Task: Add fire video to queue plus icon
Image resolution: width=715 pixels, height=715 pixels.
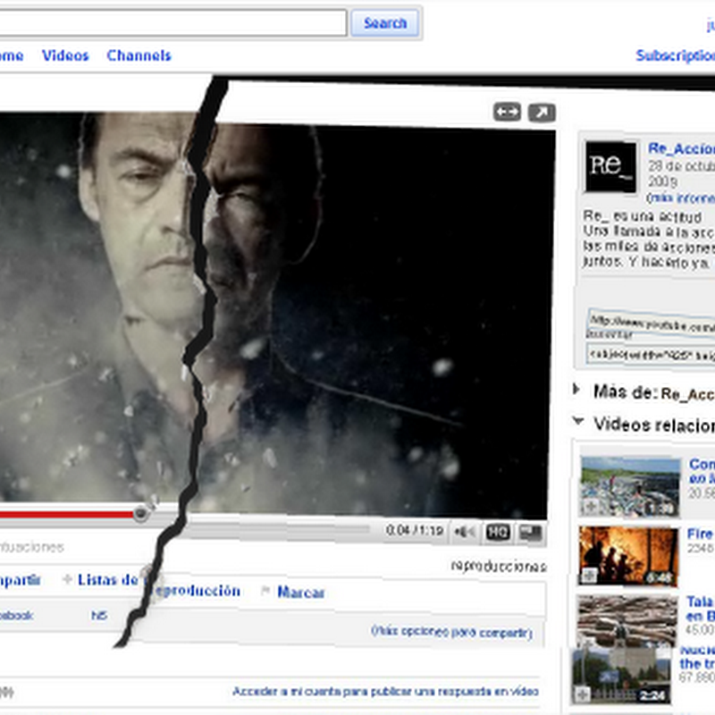Action: 589,575
